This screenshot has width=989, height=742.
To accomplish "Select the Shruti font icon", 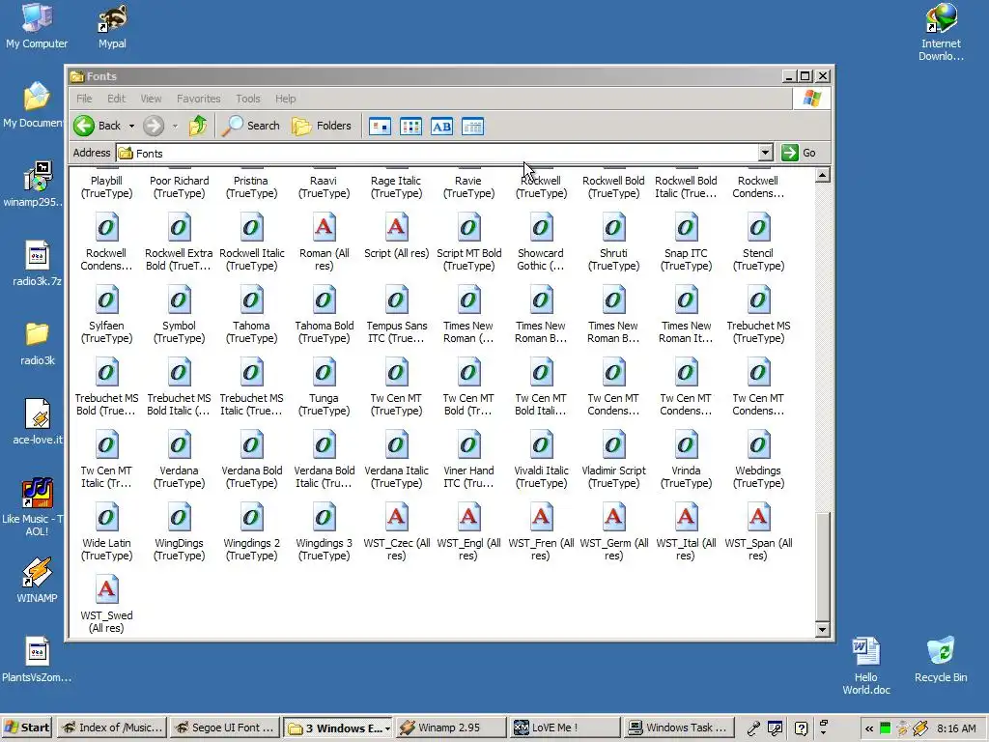I will 613,228.
